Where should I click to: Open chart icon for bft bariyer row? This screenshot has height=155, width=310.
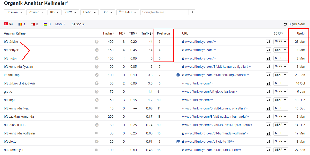pos(268,50)
